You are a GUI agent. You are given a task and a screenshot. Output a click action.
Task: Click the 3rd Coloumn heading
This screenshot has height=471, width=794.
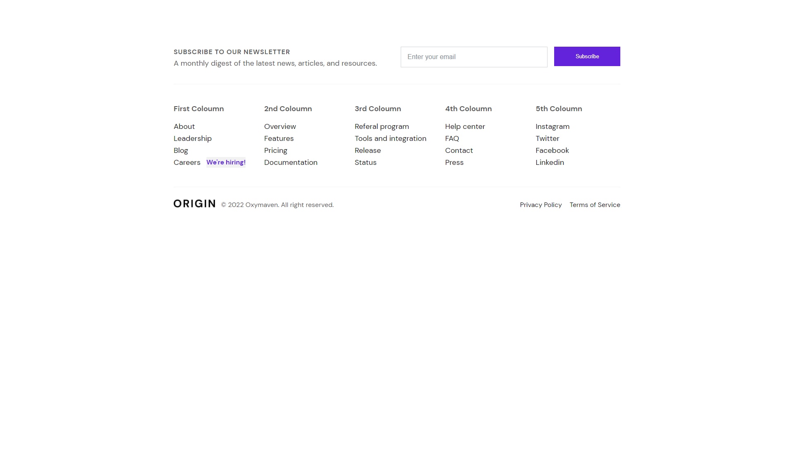click(x=378, y=109)
